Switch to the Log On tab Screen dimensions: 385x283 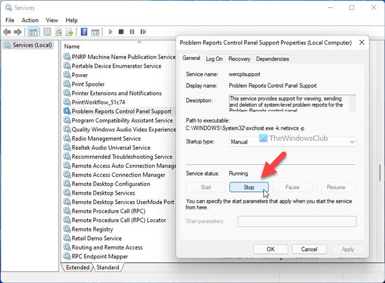(214, 59)
